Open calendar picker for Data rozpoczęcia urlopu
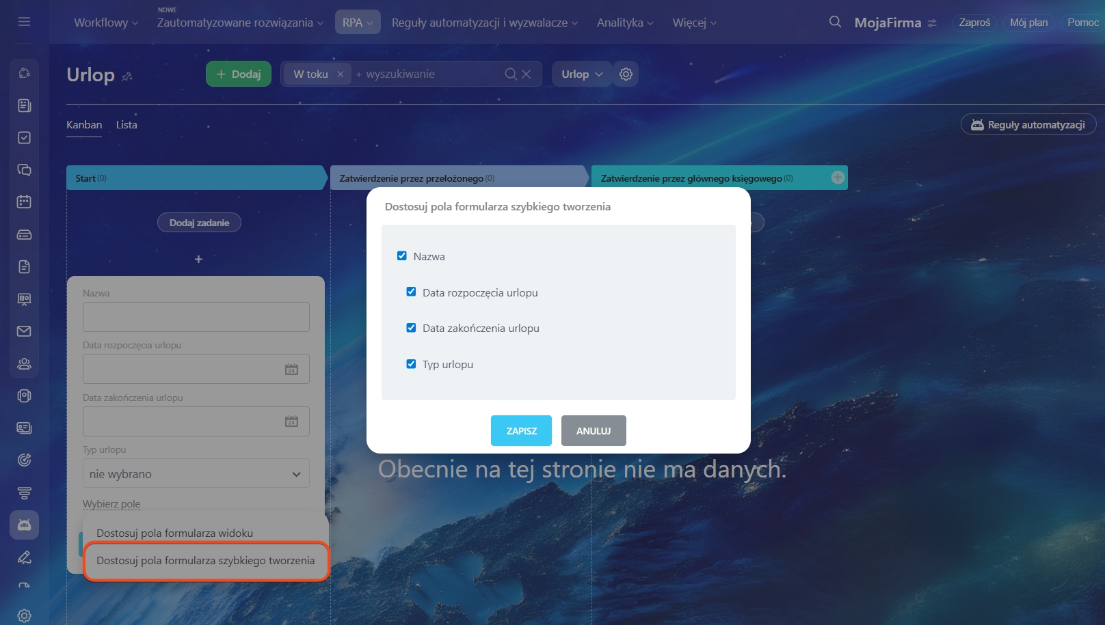 [291, 369]
